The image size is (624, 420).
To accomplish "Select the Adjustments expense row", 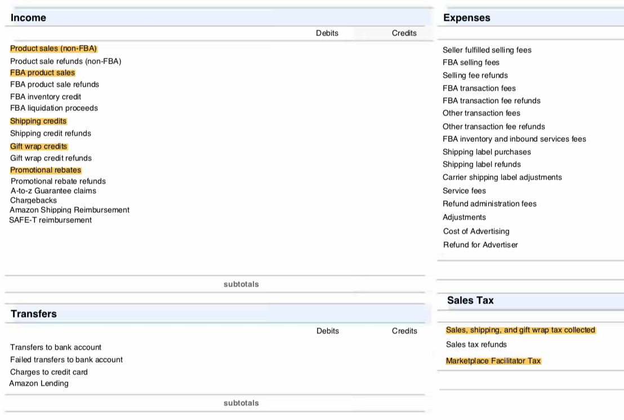I will pyautogui.click(x=464, y=217).
